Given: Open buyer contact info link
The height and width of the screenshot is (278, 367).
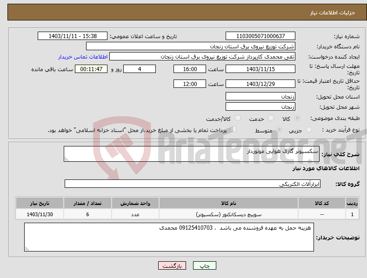Looking at the screenshot, I should pos(83,57).
